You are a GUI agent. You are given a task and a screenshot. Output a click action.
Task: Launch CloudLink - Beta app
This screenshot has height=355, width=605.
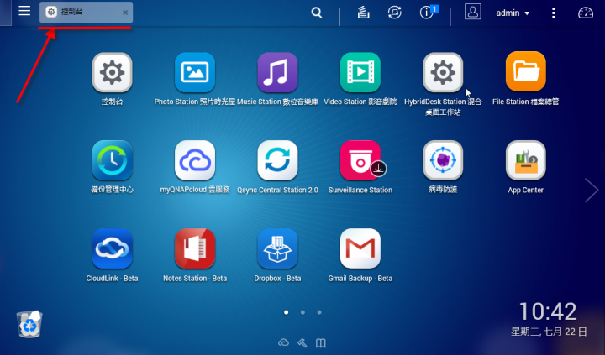click(x=113, y=248)
